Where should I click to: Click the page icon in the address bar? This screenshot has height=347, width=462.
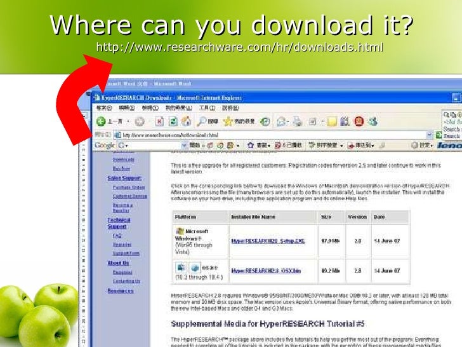[x=118, y=135]
